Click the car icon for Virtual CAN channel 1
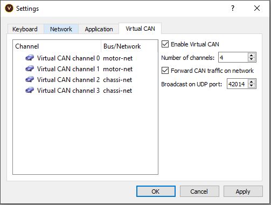The width and height of the screenshot is (271, 205). click(x=30, y=69)
